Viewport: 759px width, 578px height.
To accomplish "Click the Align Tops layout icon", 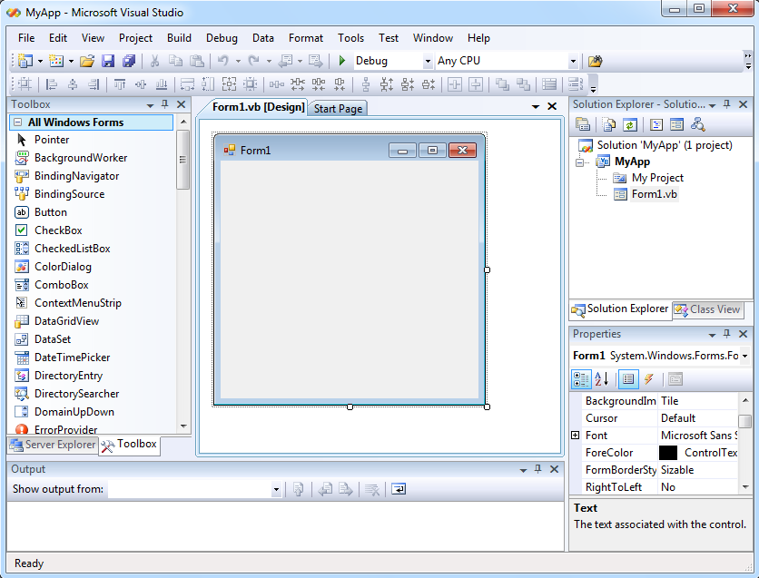I will pyautogui.click(x=120, y=84).
